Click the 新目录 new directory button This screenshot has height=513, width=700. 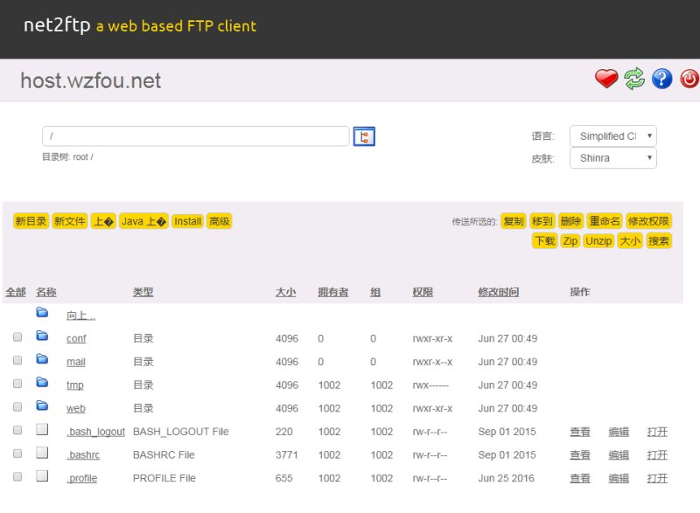coord(31,221)
